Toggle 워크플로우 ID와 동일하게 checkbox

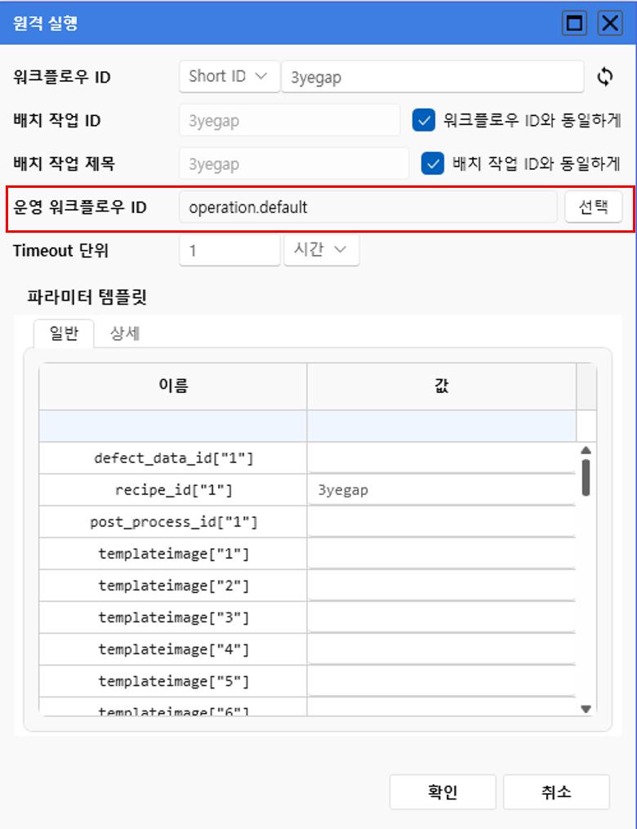pos(423,121)
